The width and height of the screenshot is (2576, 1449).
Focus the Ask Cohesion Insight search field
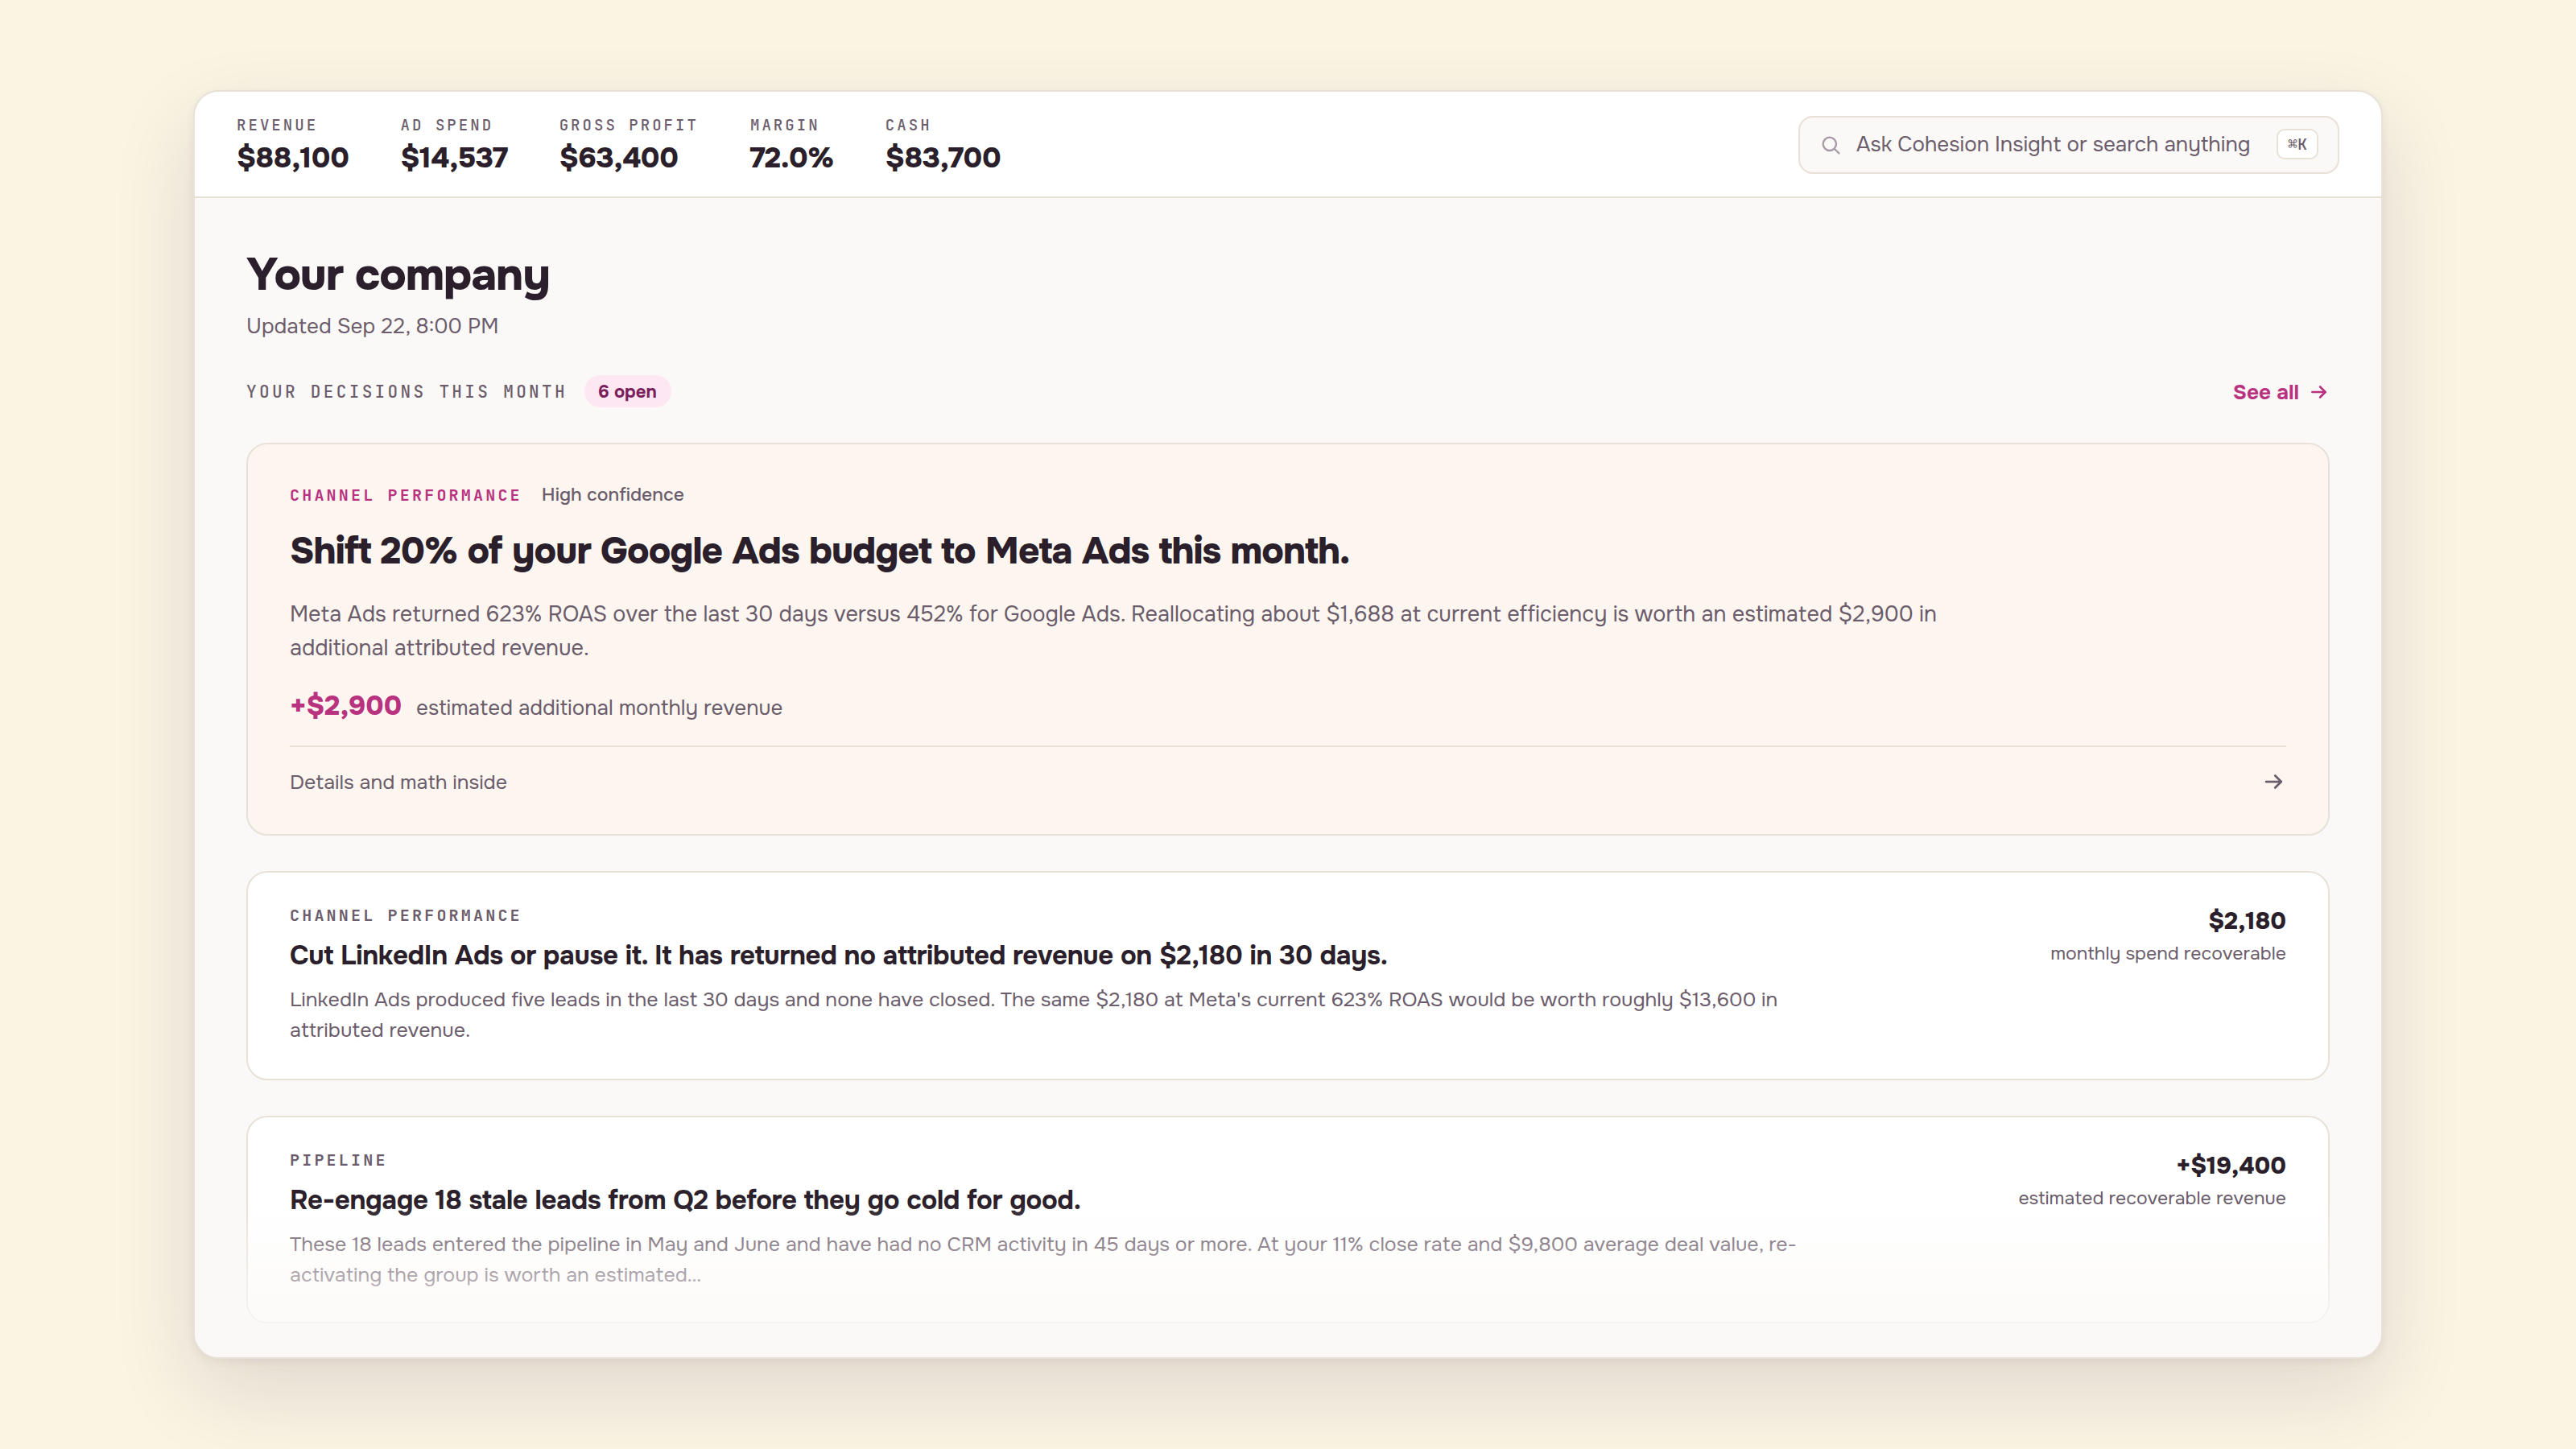[2068, 145]
